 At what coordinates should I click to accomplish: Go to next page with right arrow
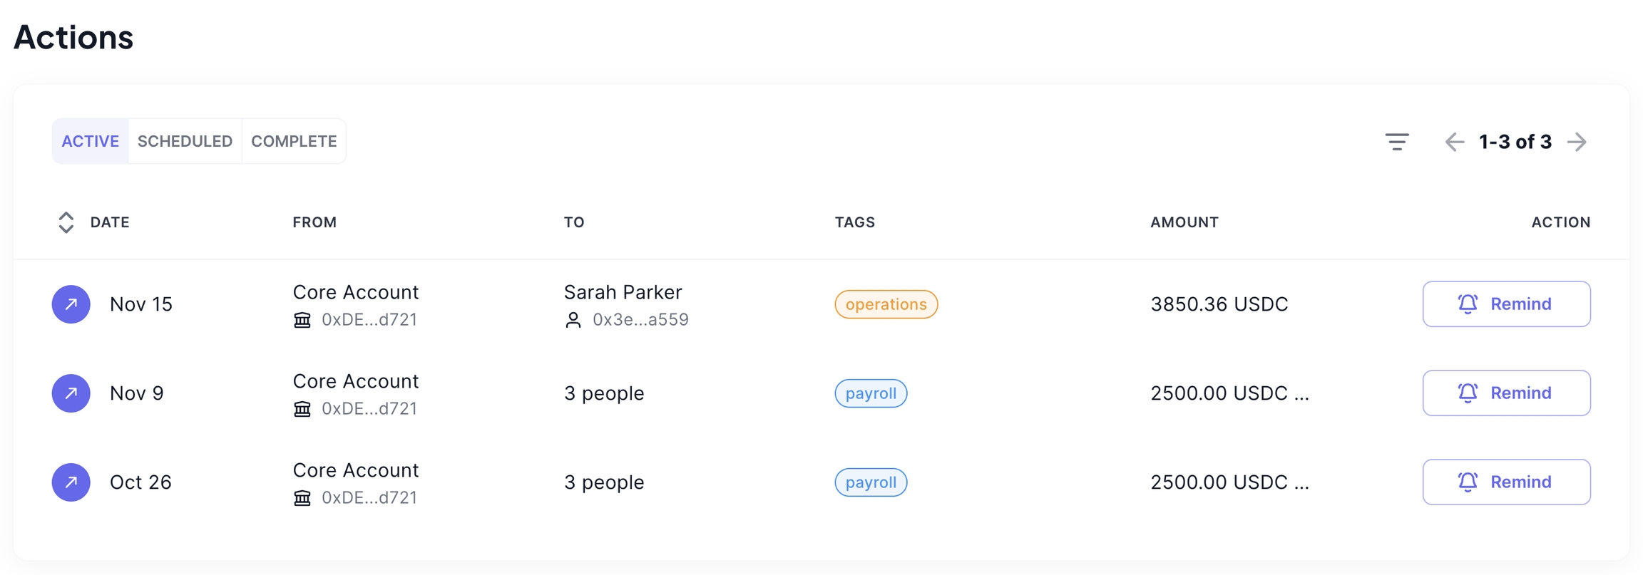coord(1577,142)
